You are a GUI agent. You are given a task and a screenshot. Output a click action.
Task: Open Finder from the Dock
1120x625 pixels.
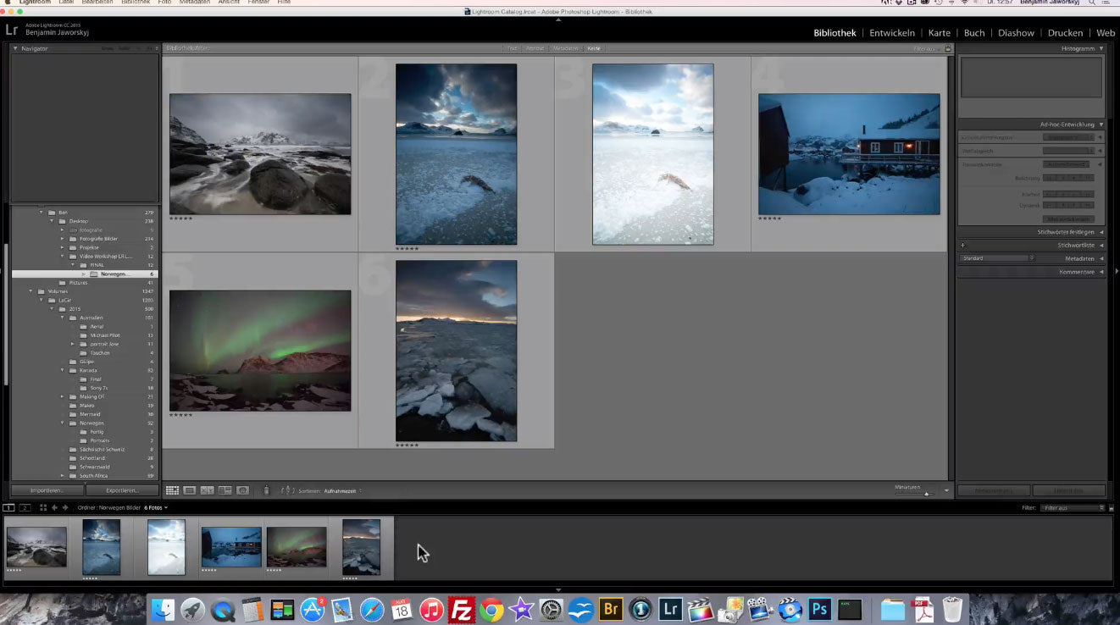163,609
